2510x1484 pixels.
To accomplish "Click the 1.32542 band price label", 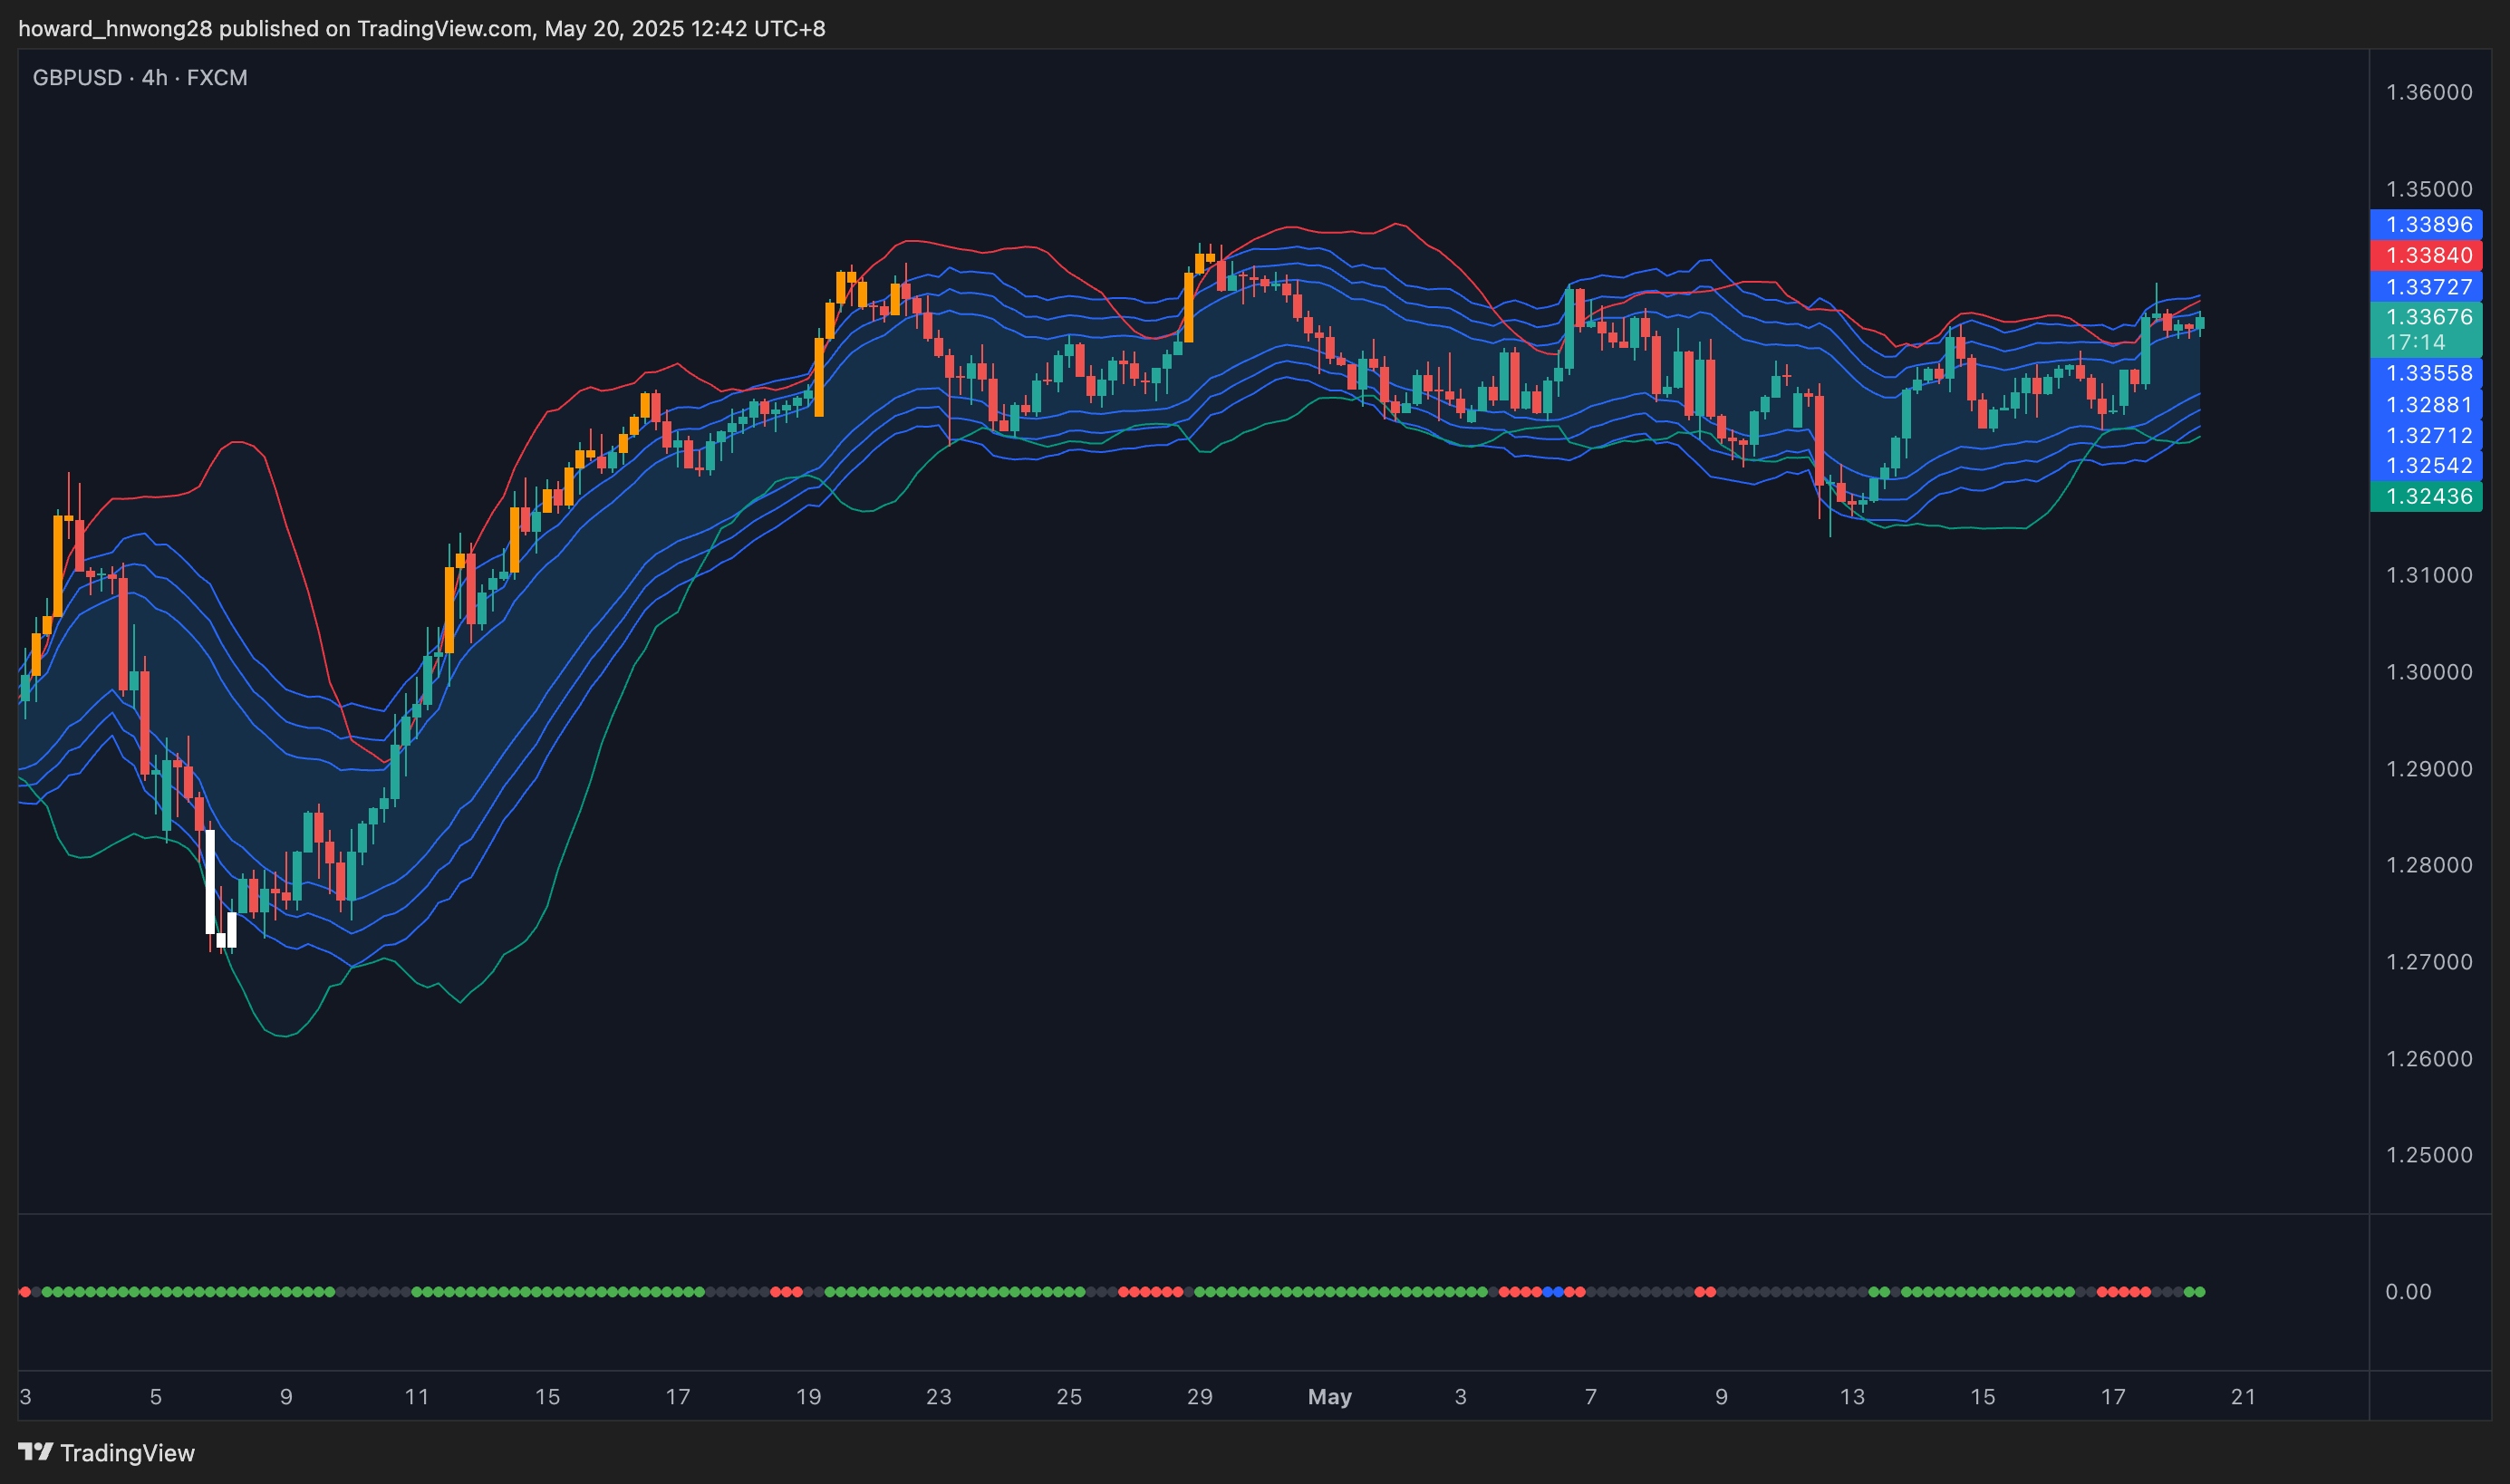I will pyautogui.click(x=2427, y=466).
